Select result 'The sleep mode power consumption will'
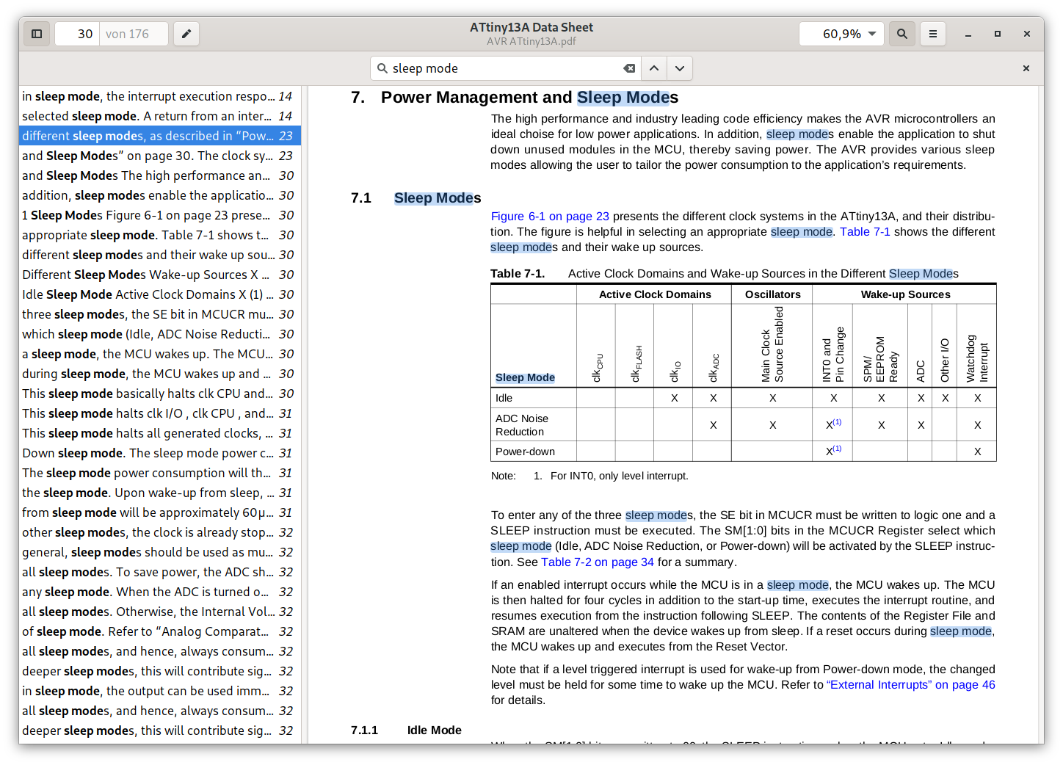This screenshot has height=765, width=1063. (x=160, y=473)
